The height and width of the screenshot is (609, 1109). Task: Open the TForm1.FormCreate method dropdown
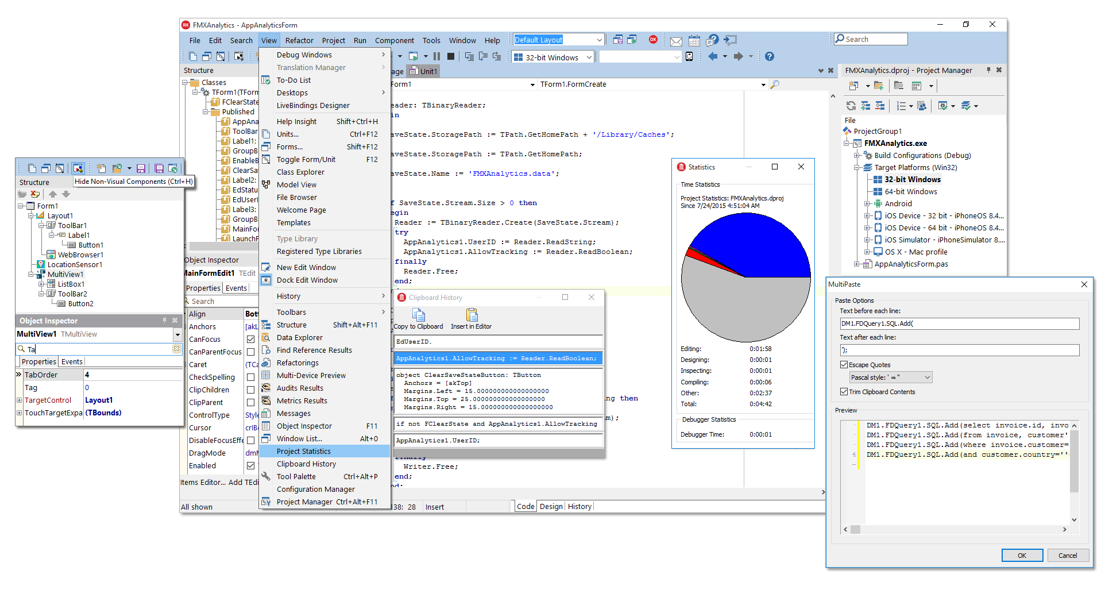(763, 84)
